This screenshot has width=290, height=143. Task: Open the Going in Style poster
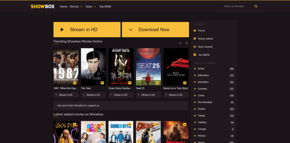(x=121, y=132)
